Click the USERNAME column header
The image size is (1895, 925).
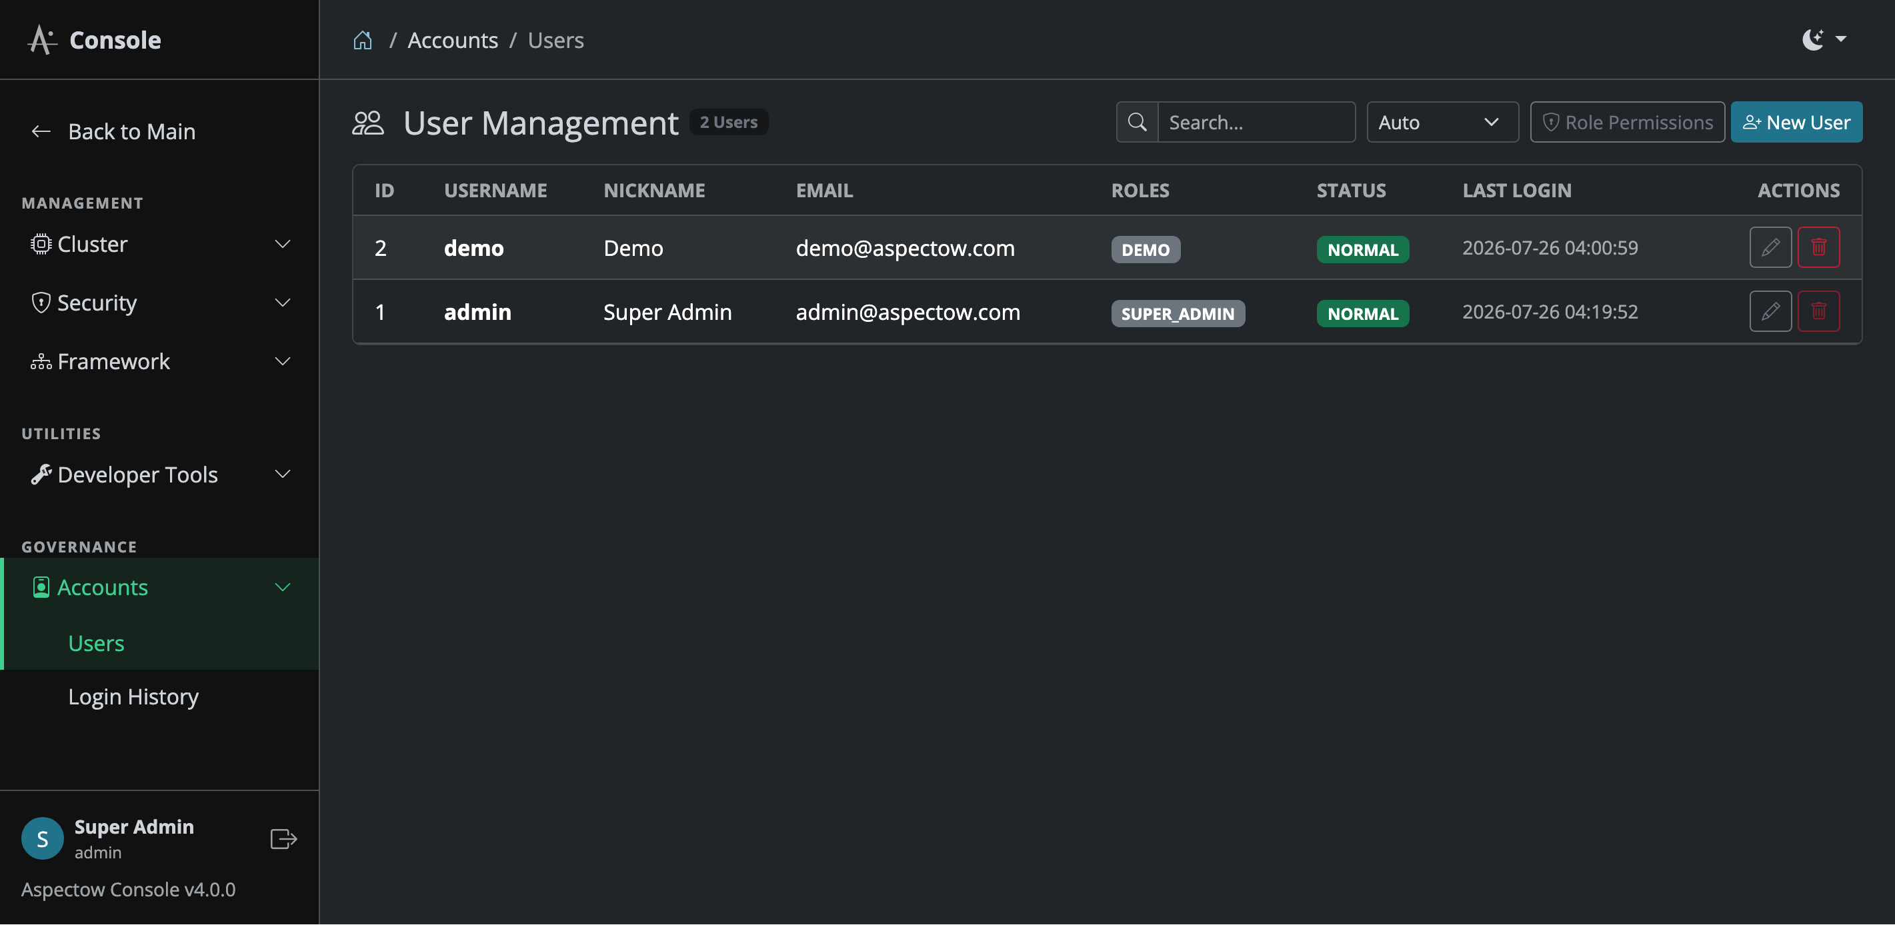coord(495,191)
